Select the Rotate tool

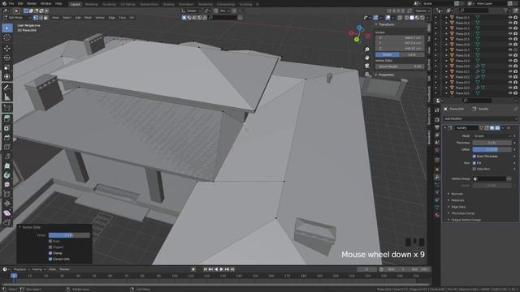(x=7, y=58)
